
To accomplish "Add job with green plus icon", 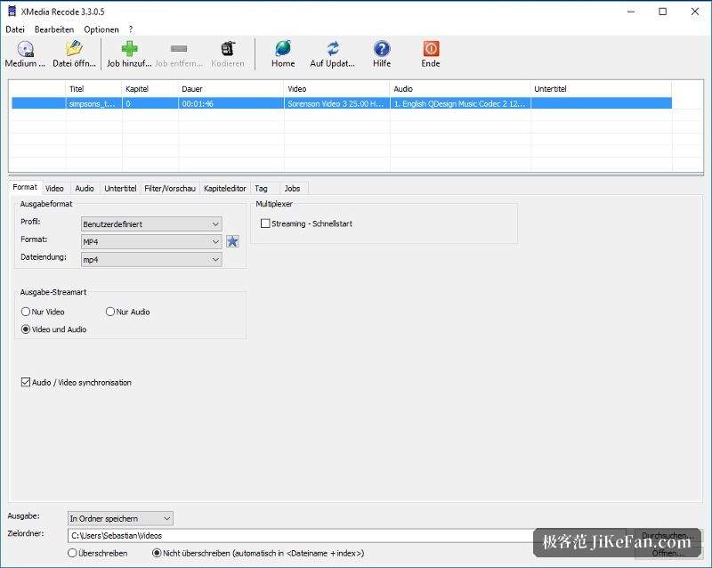I will tap(129, 48).
